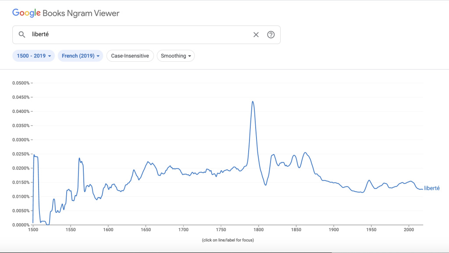The width and height of the screenshot is (449, 253).
Task: Open the 1500 - 2019 date range dropdown
Action: [34, 56]
